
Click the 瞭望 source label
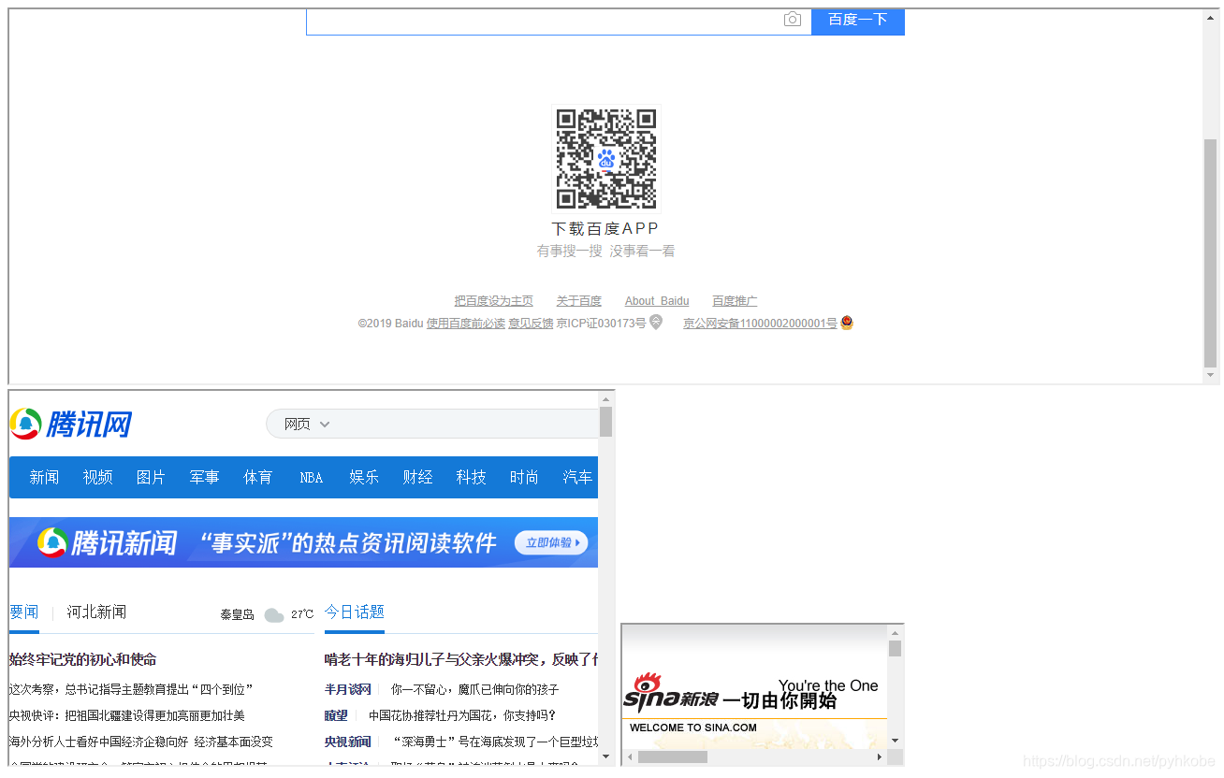tap(336, 716)
